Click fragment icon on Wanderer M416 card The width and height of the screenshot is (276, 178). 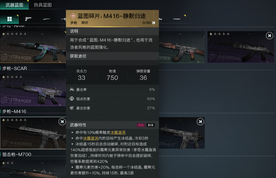point(62,122)
